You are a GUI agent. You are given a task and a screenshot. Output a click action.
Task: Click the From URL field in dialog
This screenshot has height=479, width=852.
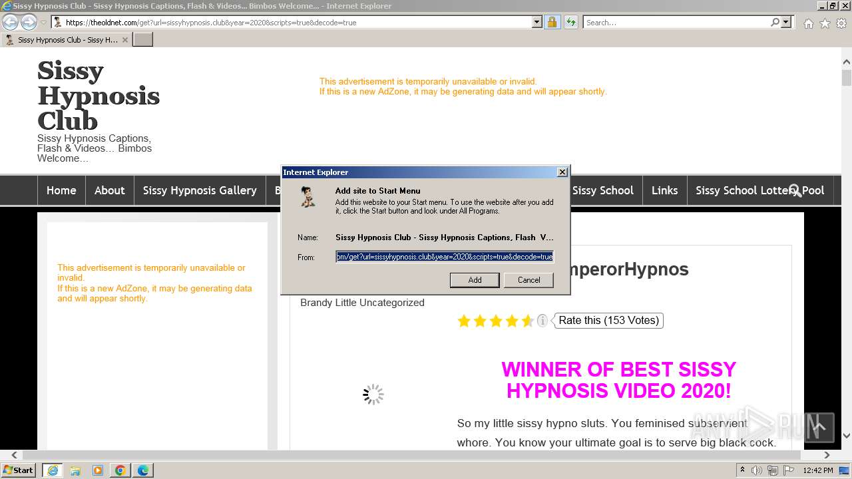point(445,257)
